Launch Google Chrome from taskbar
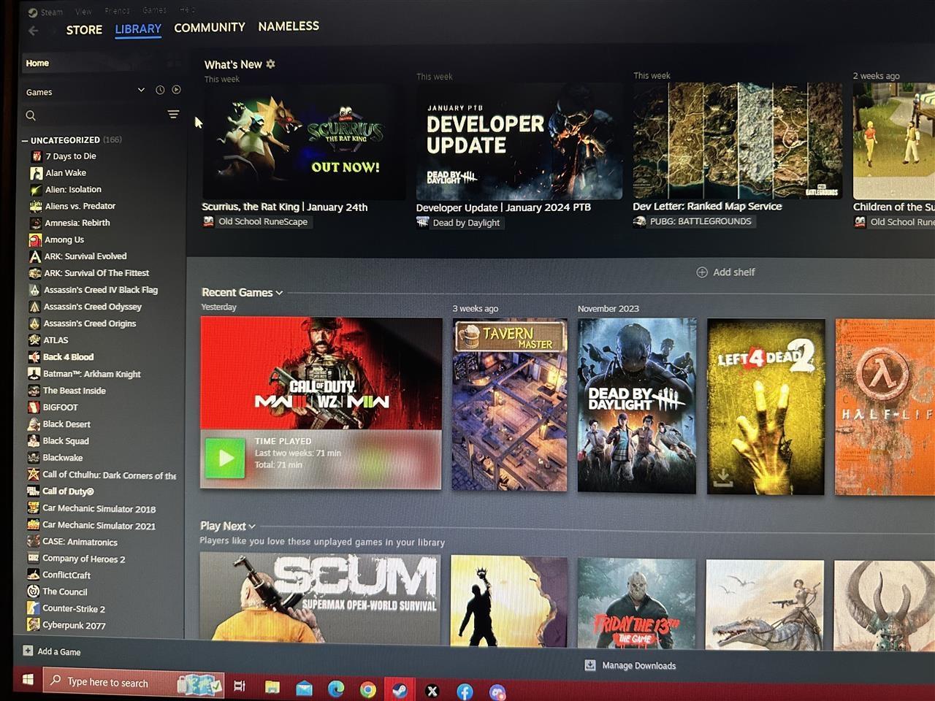 pos(368,689)
